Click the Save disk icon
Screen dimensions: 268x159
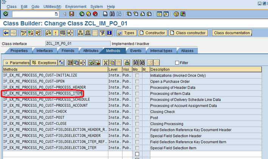click(x=71, y=14)
